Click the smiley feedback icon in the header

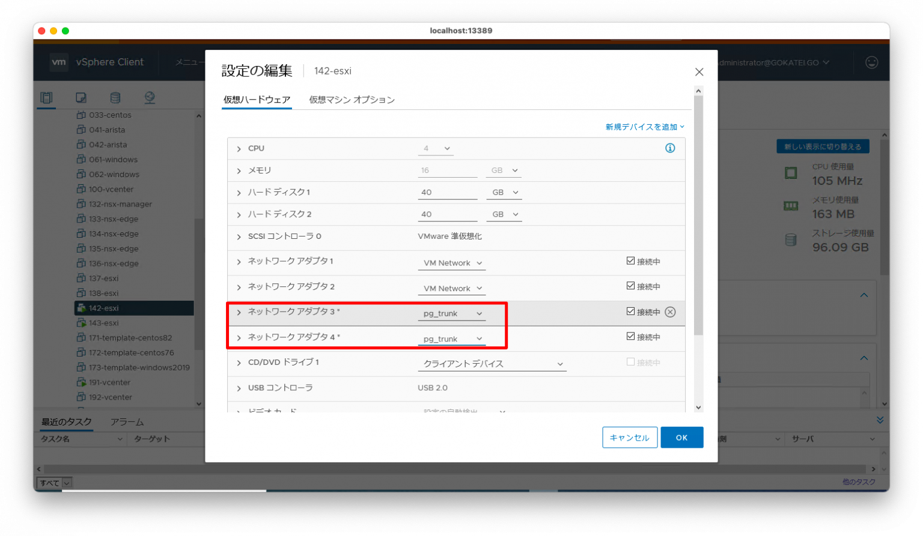(x=871, y=62)
